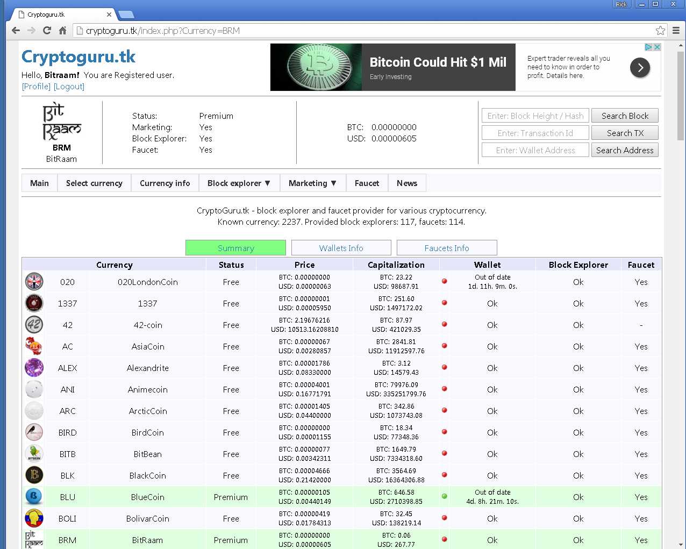Click the BitBean logo icon
Viewport: 686px width, 549px height.
[34, 453]
